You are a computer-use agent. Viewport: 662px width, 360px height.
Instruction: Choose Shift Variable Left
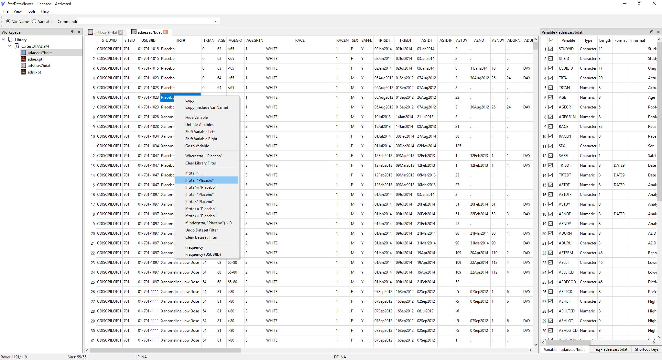coord(207,132)
